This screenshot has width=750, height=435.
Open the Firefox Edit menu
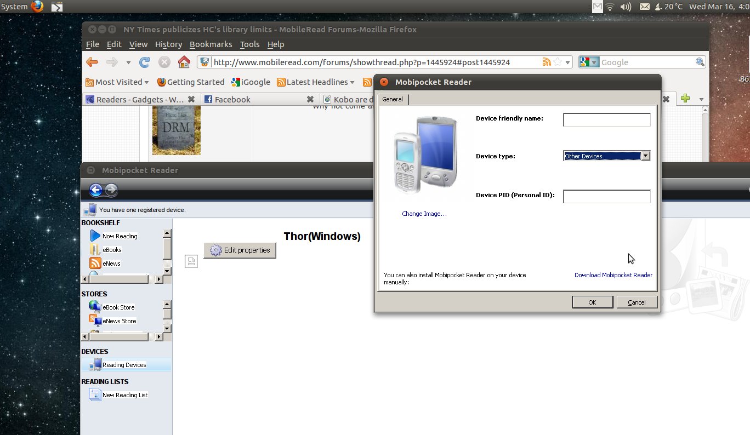click(114, 44)
